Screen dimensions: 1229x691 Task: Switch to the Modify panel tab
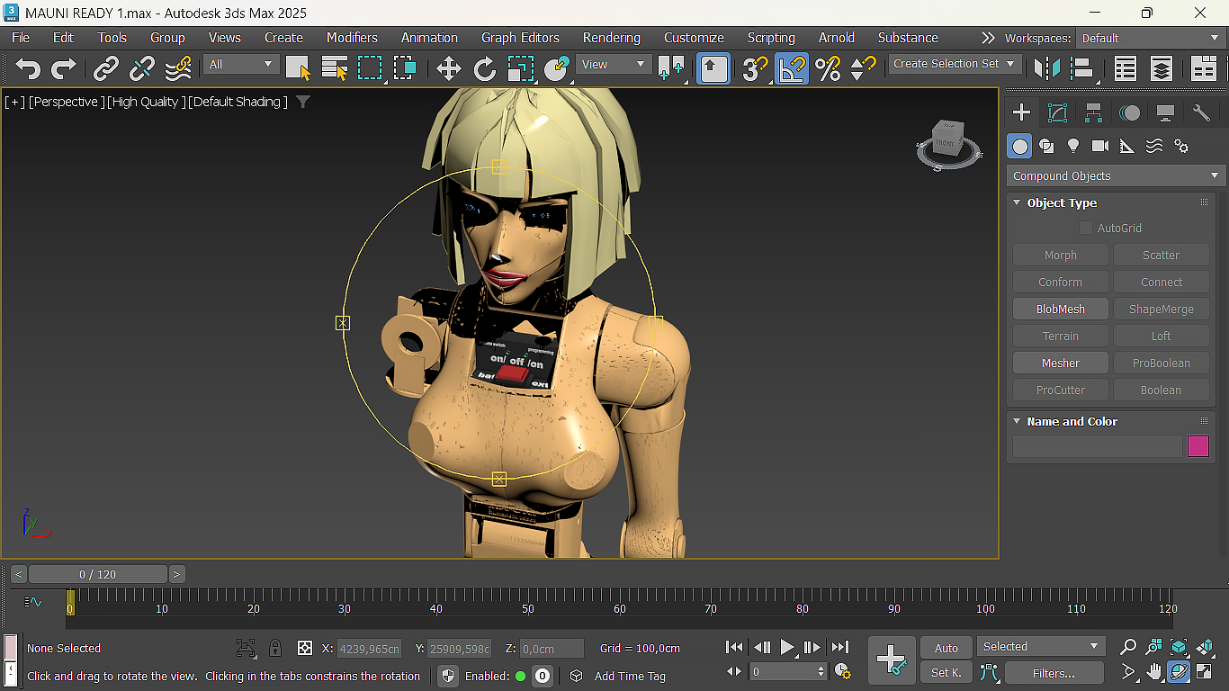(x=1057, y=112)
